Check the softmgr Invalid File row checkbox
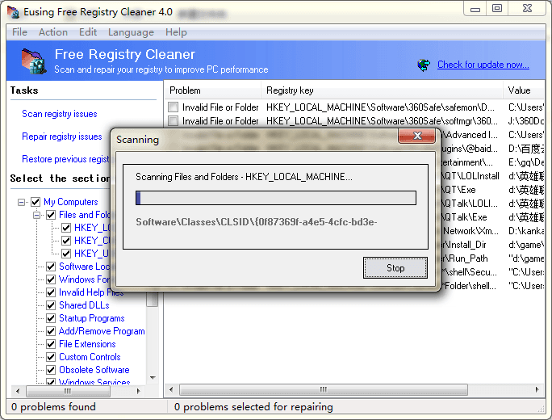 click(174, 121)
